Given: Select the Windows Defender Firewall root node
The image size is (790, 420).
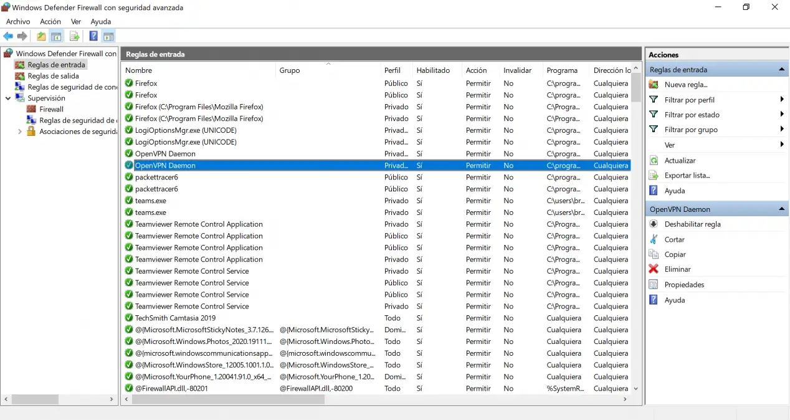Looking at the screenshot, I should pyautogui.click(x=66, y=54).
